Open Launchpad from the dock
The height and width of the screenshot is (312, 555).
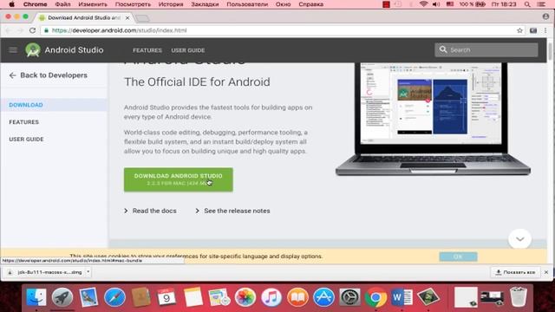[x=62, y=296]
